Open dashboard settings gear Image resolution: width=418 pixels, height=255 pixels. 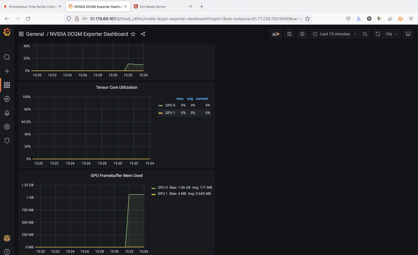(302, 34)
